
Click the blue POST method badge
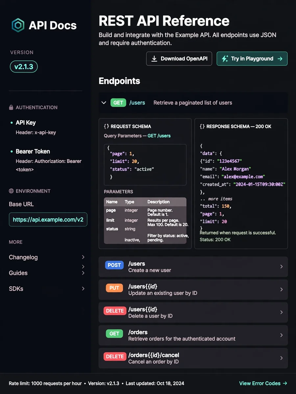(x=114, y=265)
